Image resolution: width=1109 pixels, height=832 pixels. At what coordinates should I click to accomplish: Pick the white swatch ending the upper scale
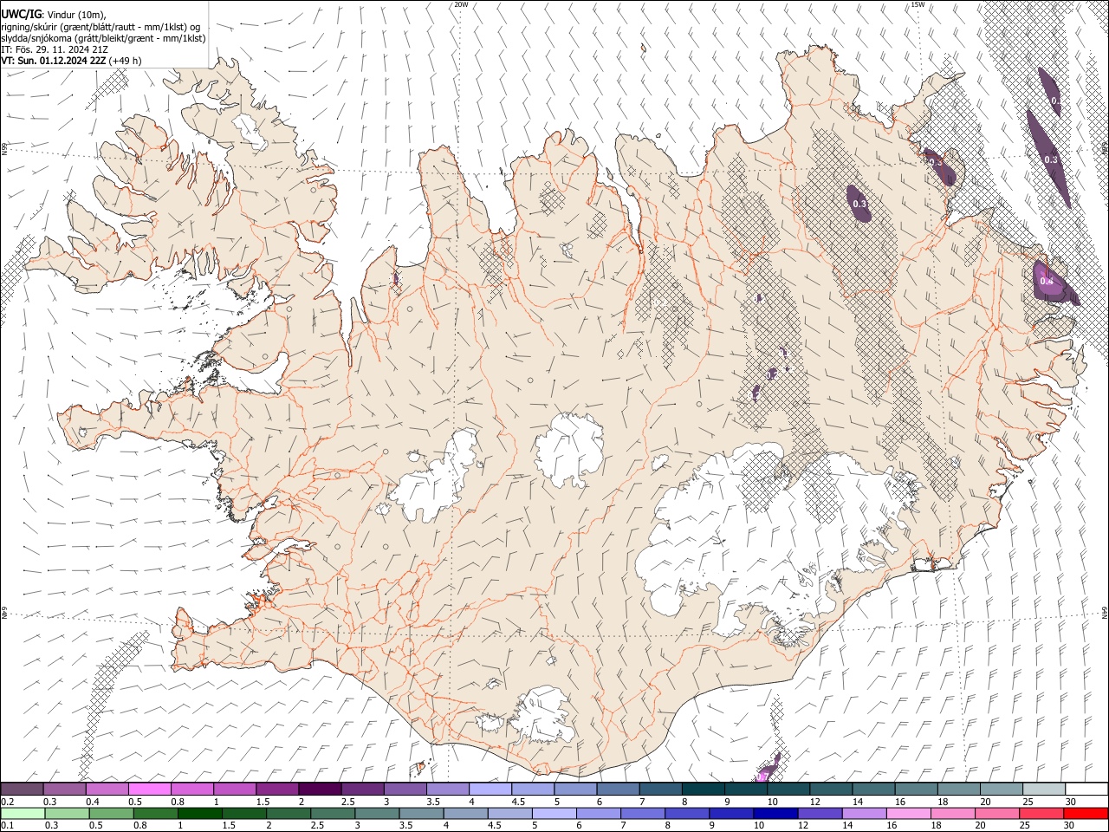(x=1085, y=789)
